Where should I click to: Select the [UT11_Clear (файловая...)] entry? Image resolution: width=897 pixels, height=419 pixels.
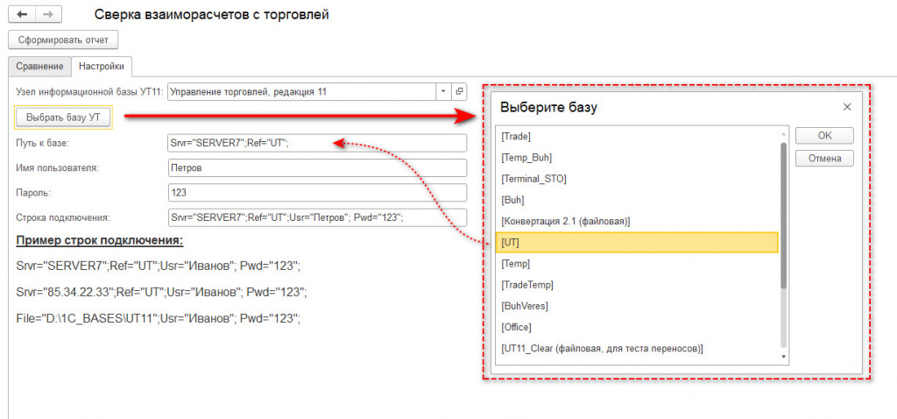638,349
